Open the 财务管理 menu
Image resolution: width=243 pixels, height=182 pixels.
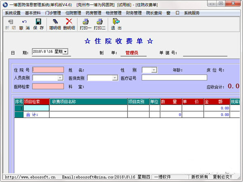(134, 13)
